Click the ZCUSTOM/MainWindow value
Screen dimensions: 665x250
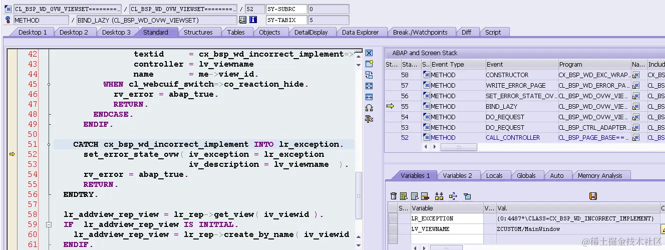[528, 229]
